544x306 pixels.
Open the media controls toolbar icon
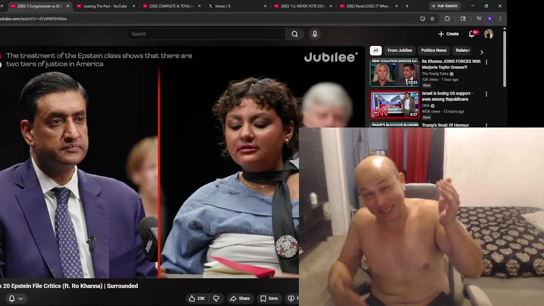point(479,19)
